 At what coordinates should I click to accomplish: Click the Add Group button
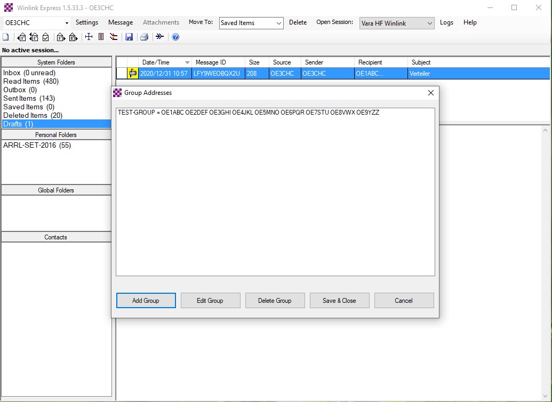pyautogui.click(x=146, y=301)
